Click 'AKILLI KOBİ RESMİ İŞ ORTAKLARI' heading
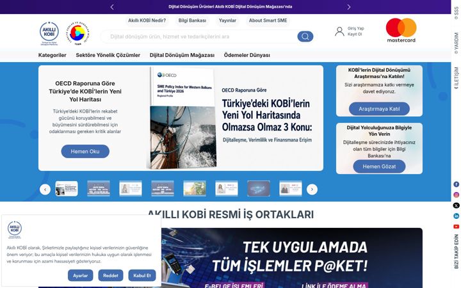 [230, 214]
